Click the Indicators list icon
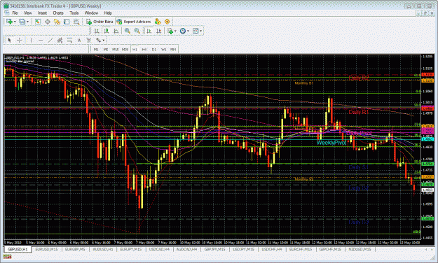438x263 pixels. 170,31
